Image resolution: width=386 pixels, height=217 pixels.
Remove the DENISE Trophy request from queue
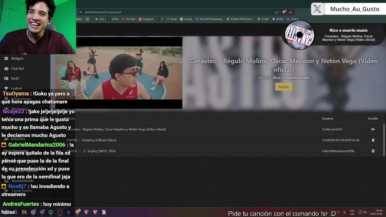coord(373,151)
